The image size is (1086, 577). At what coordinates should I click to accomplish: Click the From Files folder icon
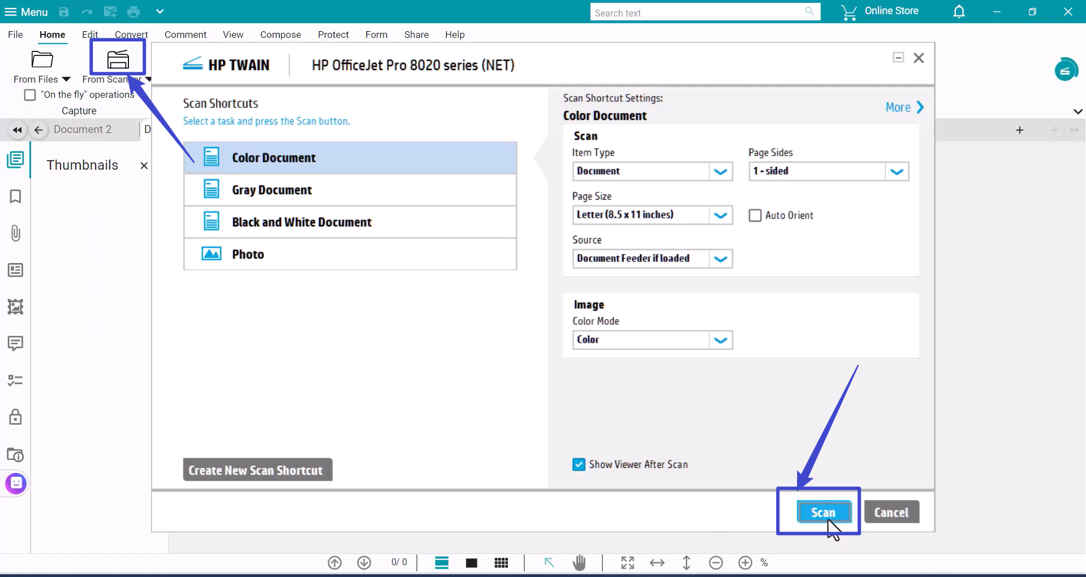pyautogui.click(x=42, y=59)
